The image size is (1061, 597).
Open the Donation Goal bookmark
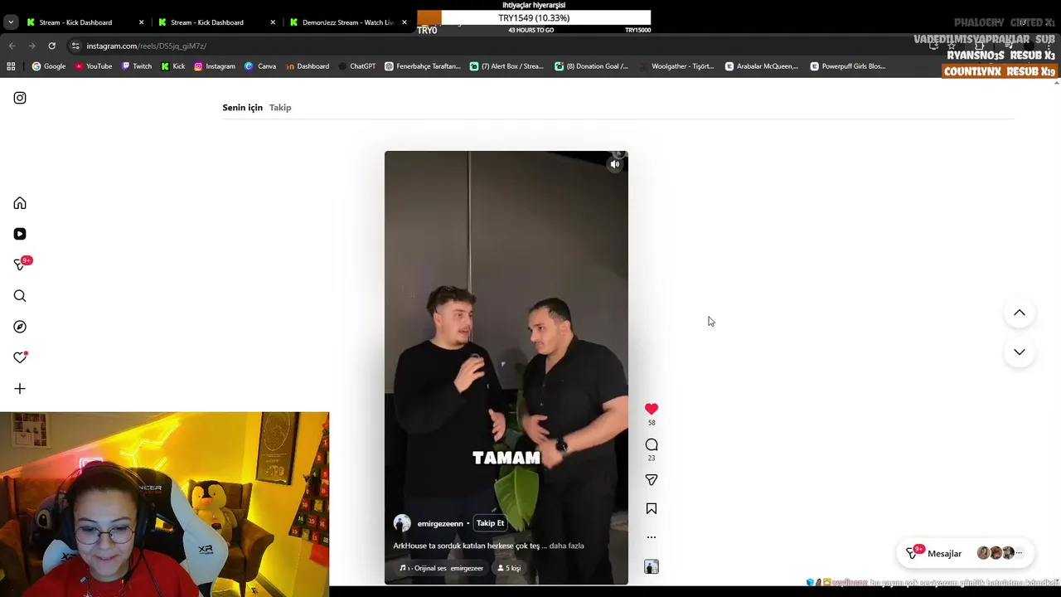(x=592, y=66)
